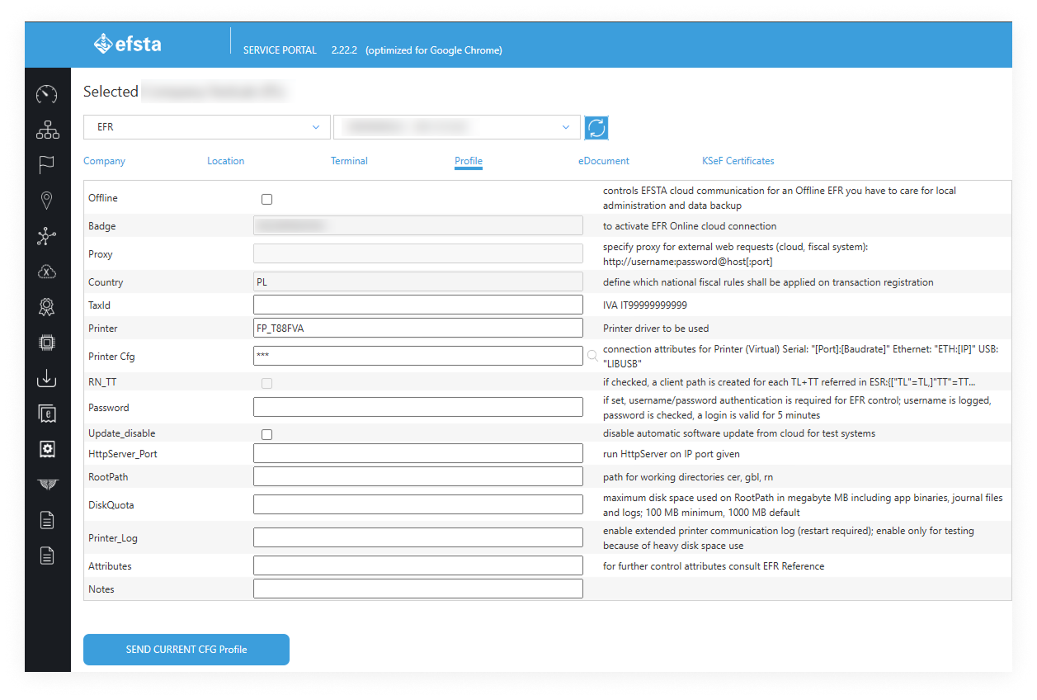The width and height of the screenshot is (1037, 700).
Task: Open the dashboard speedometer icon
Action: pyautogui.click(x=47, y=94)
